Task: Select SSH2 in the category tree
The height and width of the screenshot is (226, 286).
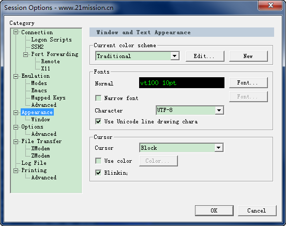Action: click(37, 47)
